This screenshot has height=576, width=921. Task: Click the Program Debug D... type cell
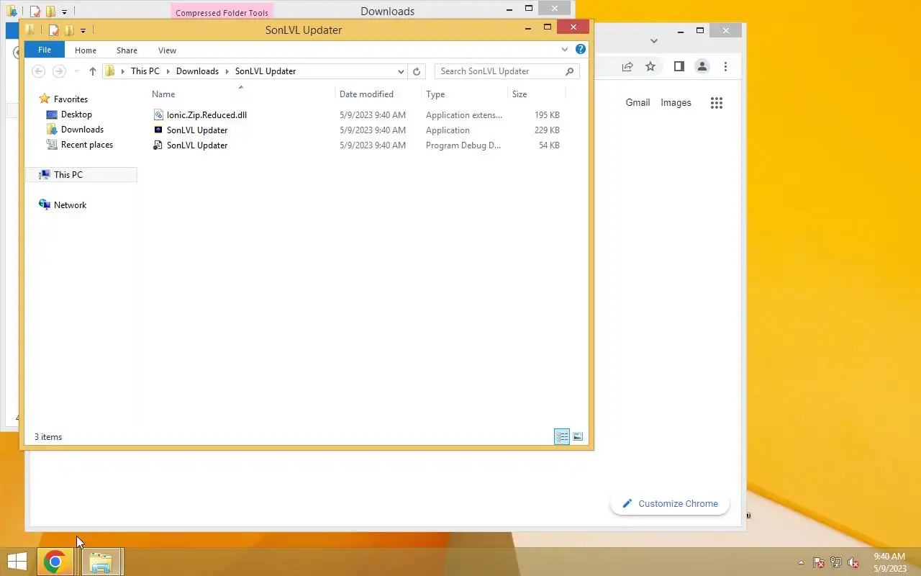[x=463, y=145]
